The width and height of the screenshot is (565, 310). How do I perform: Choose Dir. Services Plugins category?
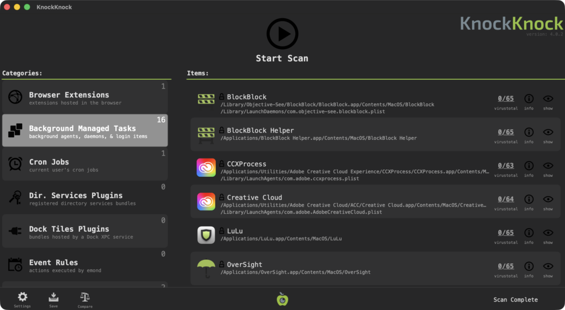85,198
